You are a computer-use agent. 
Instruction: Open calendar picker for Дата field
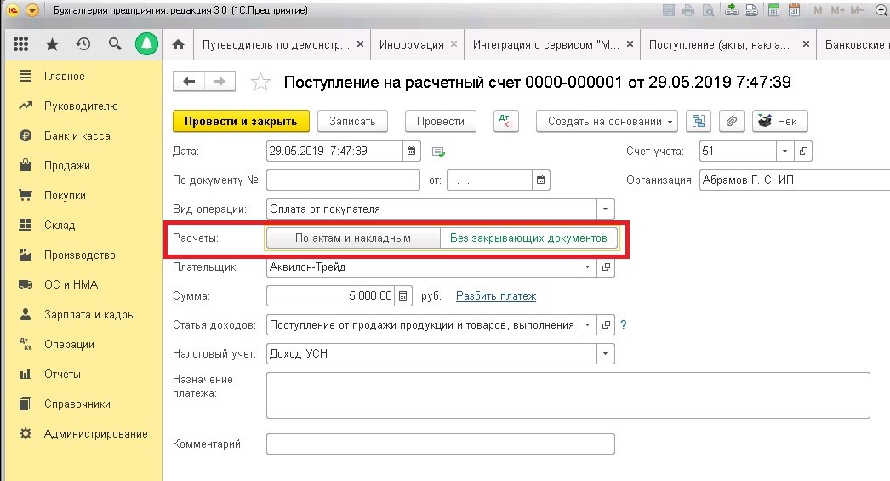(412, 152)
